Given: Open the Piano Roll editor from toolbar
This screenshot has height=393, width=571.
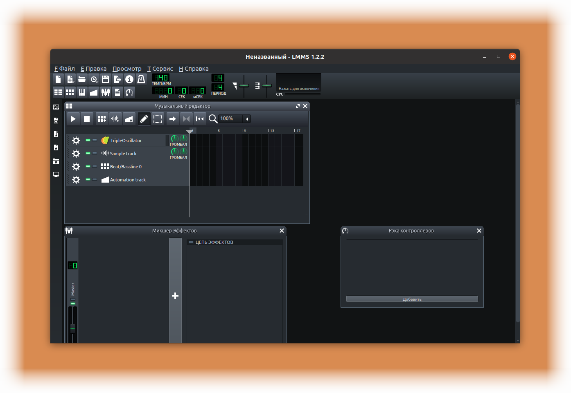Looking at the screenshot, I should [82, 92].
